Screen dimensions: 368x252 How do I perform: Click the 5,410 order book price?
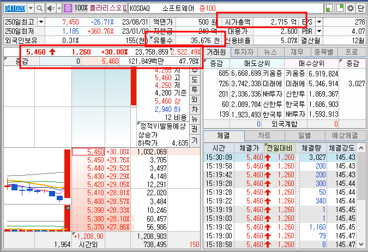pyautogui.click(x=95, y=193)
